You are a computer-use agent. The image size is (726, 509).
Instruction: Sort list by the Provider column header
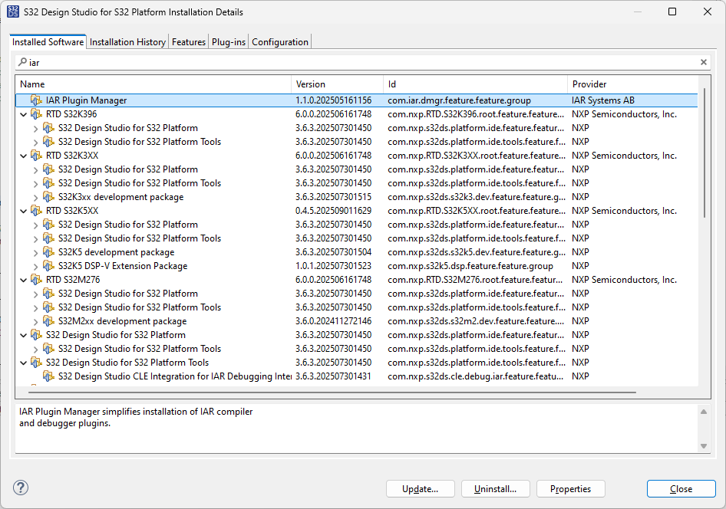pos(632,84)
